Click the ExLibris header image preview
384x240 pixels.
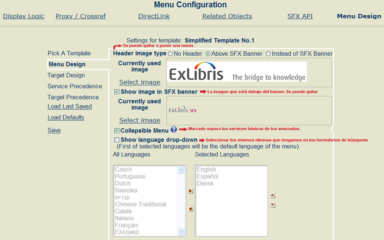(237, 72)
